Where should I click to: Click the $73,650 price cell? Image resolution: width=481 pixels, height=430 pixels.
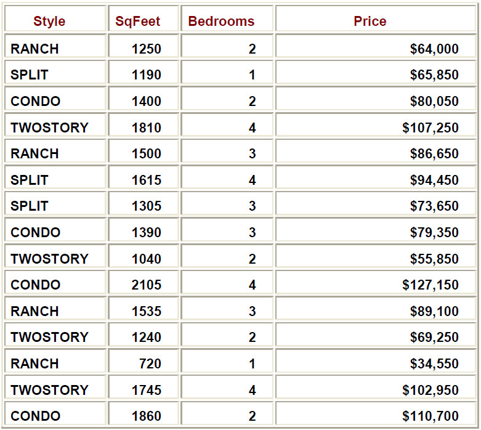434,206
